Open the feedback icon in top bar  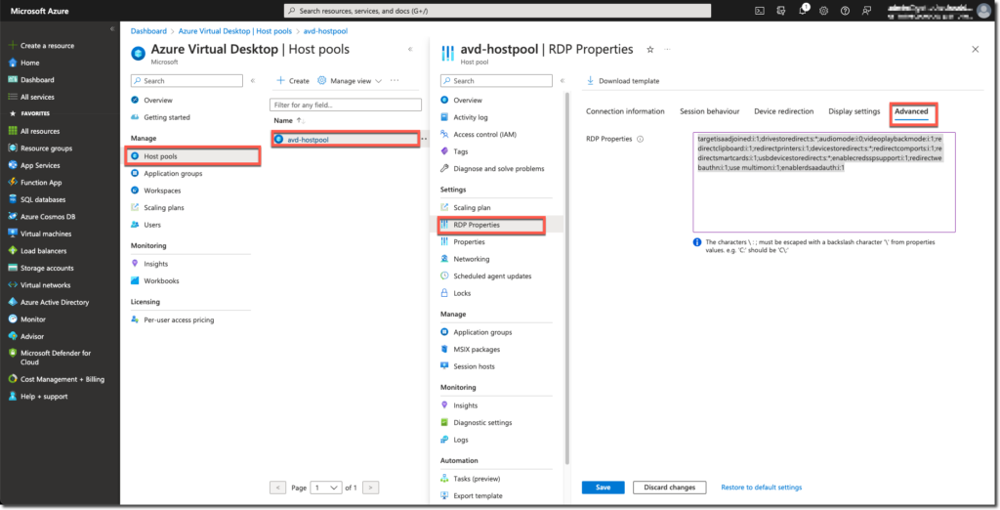(x=866, y=11)
